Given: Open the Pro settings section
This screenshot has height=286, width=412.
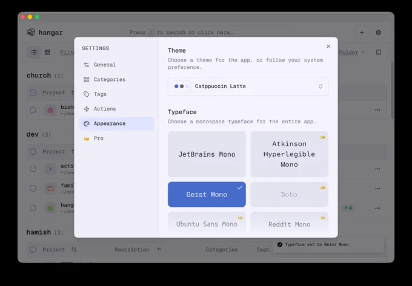Looking at the screenshot, I should click(x=116, y=138).
